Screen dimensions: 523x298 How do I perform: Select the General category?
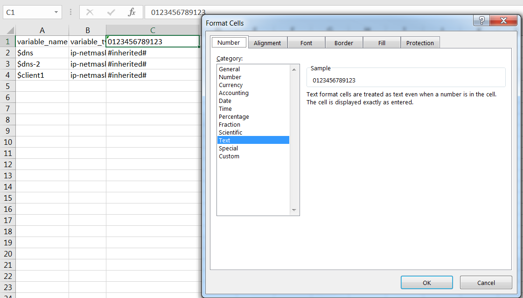tap(230, 69)
